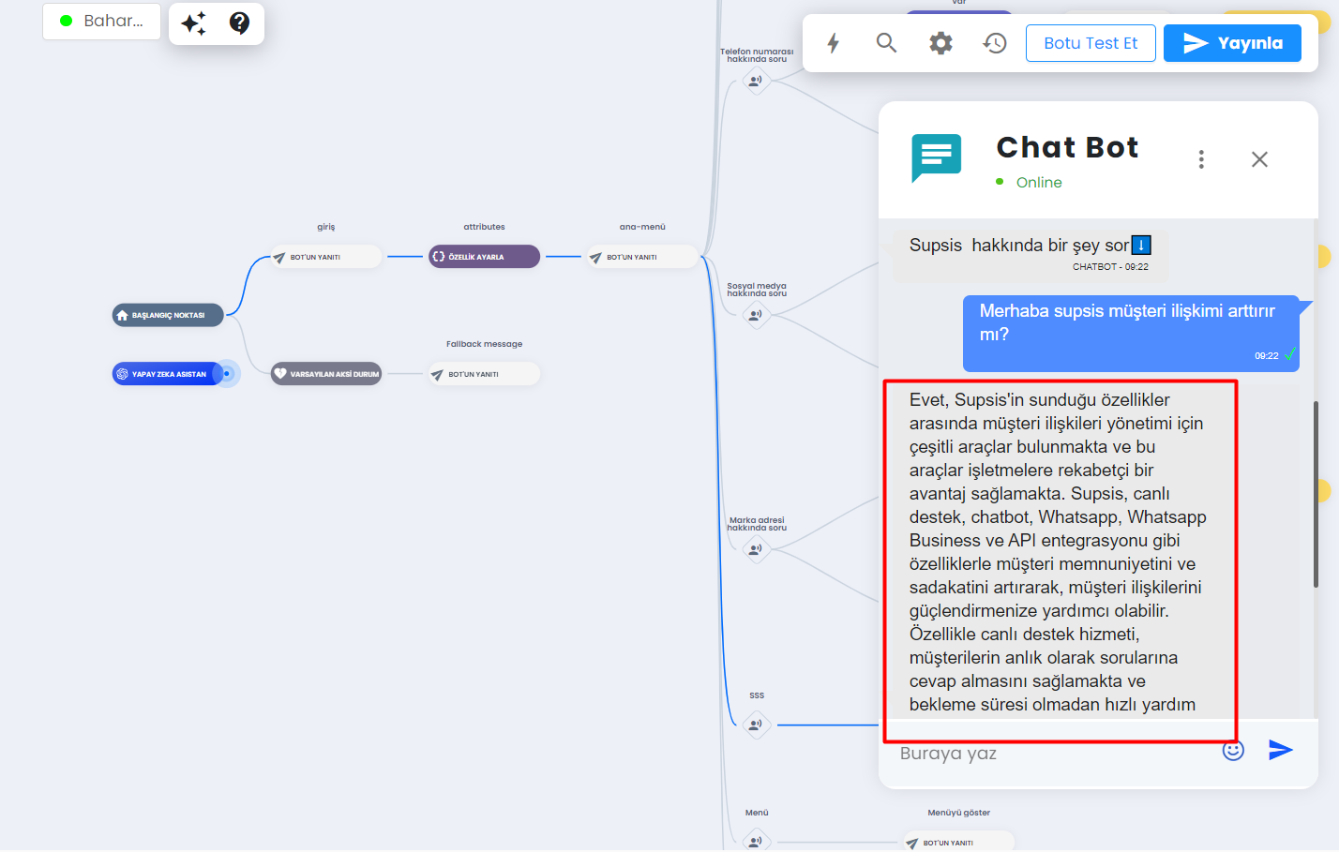1339x852 pixels.
Task: Click the AI swirl icon on Yapay Zeka Asistan
Action: 122,374
